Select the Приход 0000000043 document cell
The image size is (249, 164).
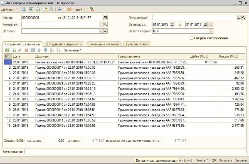75,115
